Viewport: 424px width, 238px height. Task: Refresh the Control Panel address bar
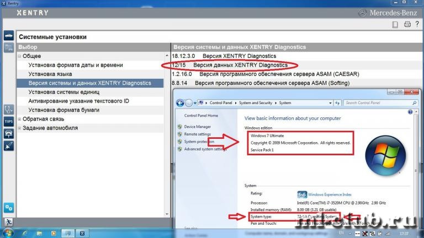pos(337,103)
